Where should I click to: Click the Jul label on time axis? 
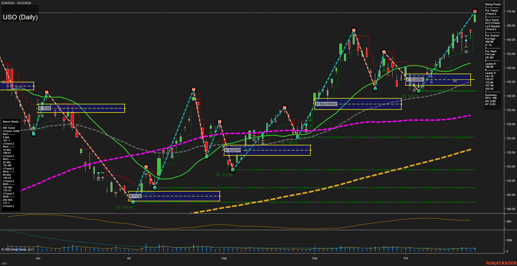coord(129,258)
